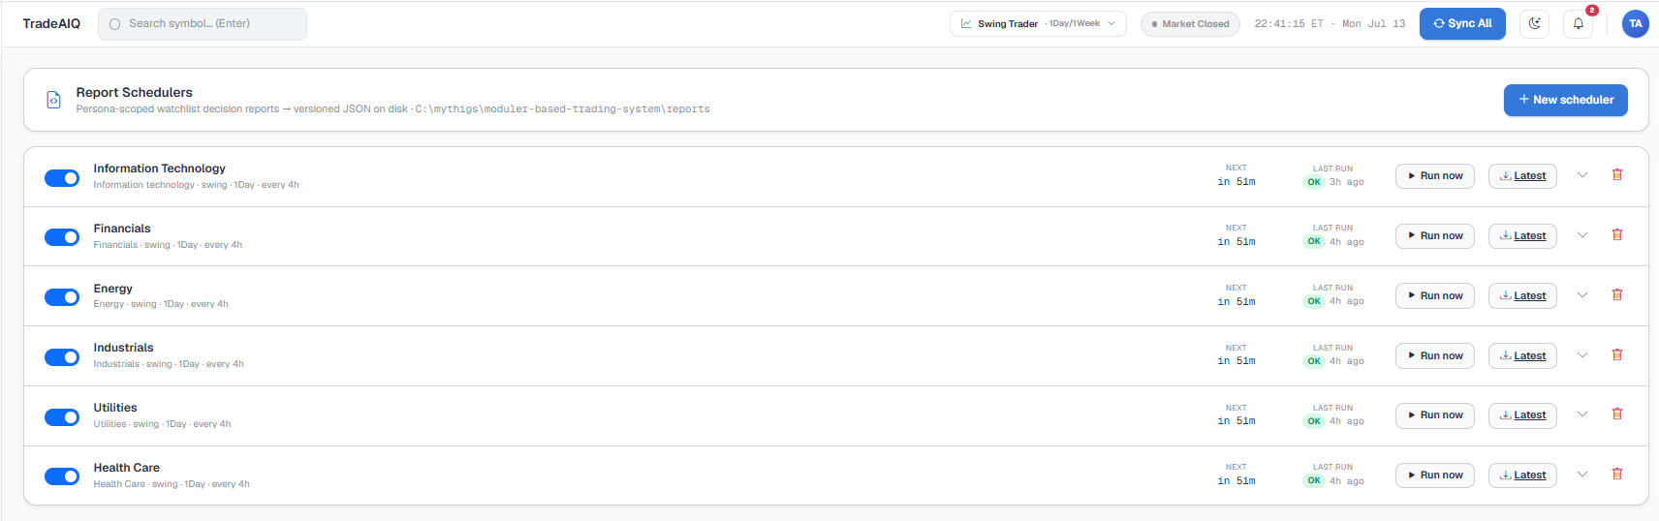Click 'Energy · swing · 1Day · every 4h' subtitle

coord(161,304)
